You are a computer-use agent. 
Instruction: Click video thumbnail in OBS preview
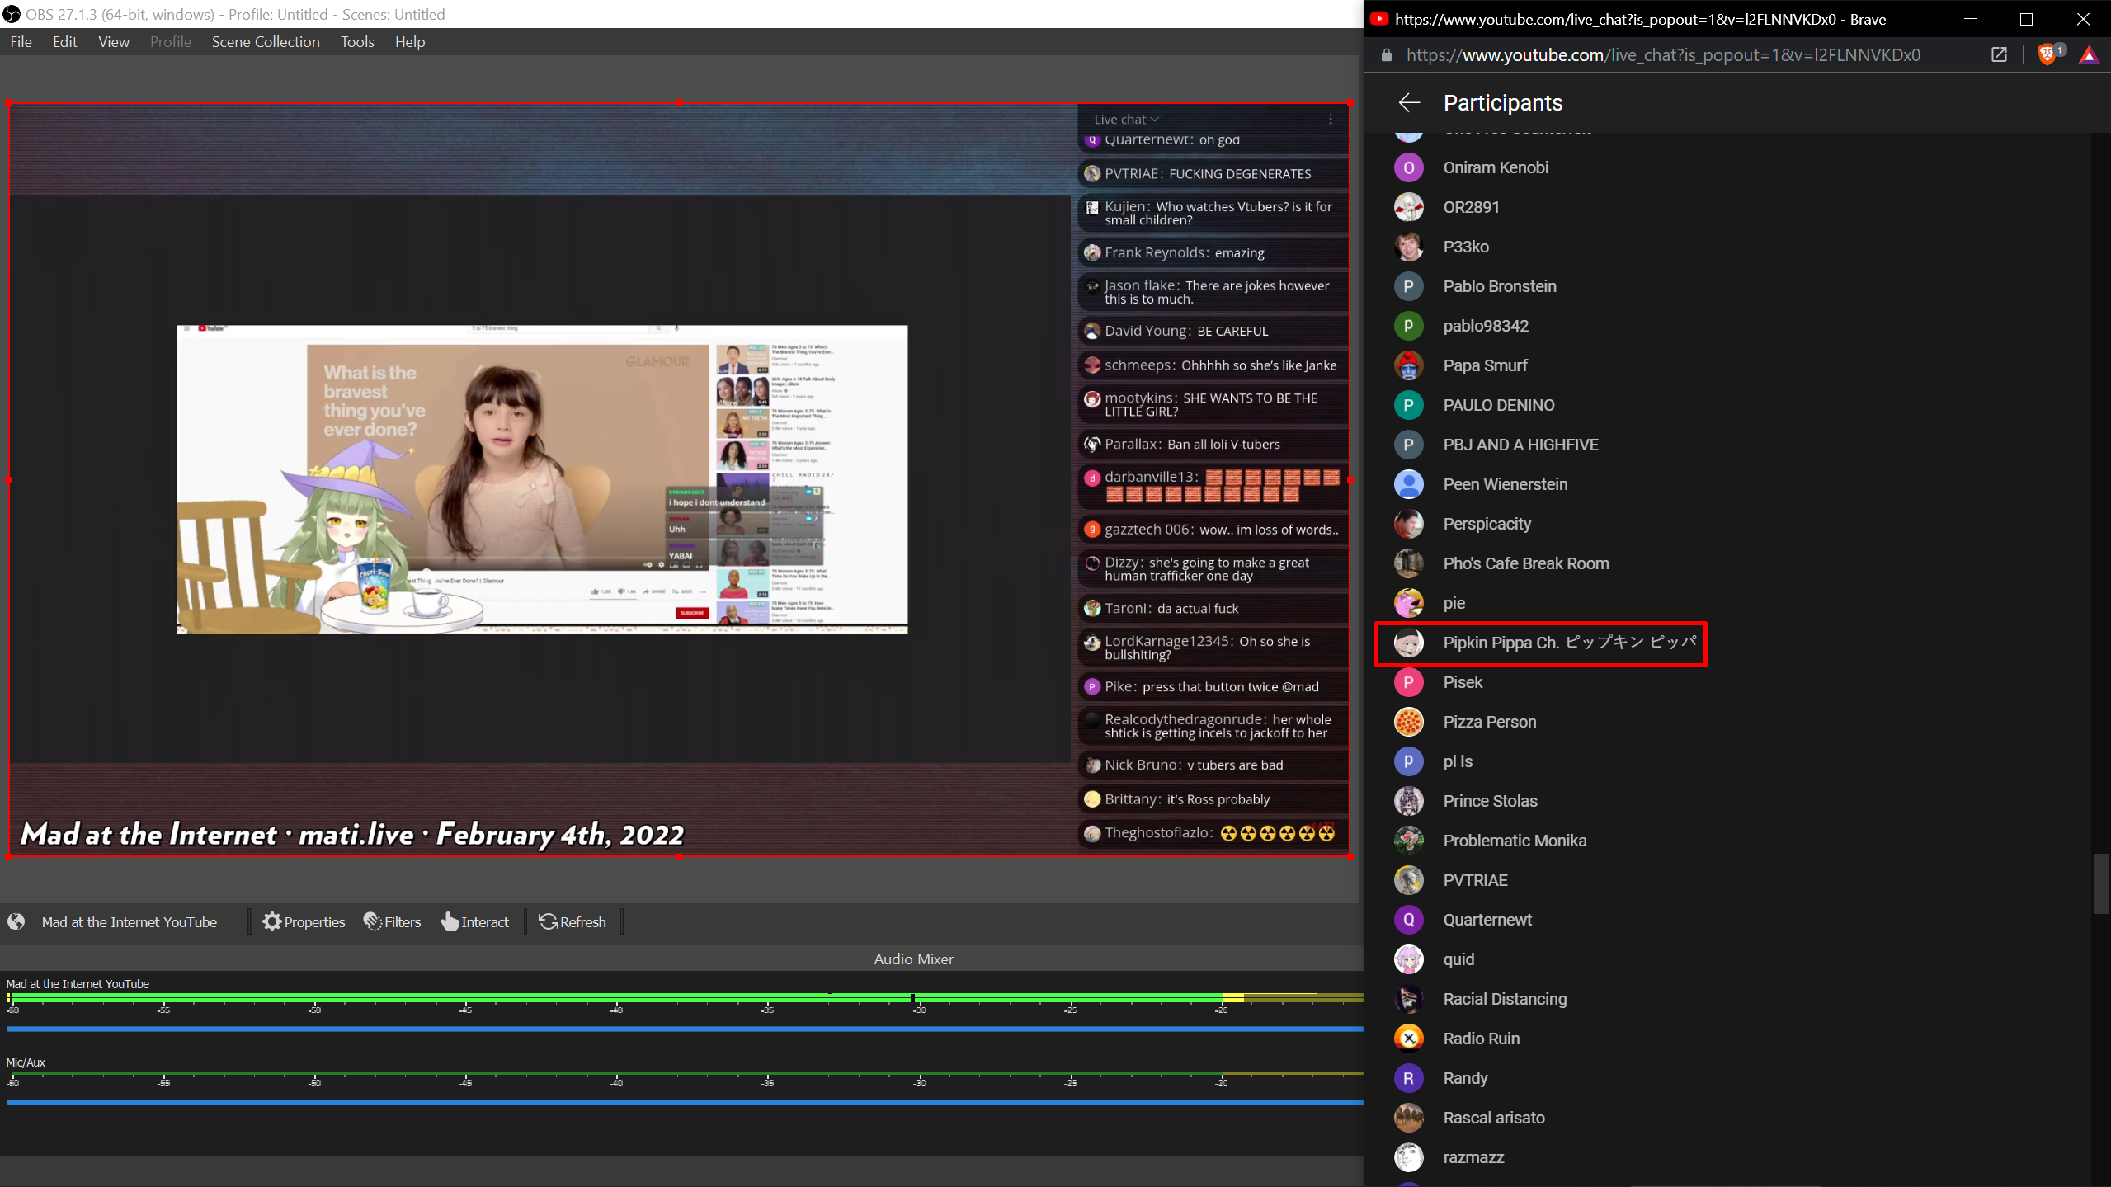(542, 479)
